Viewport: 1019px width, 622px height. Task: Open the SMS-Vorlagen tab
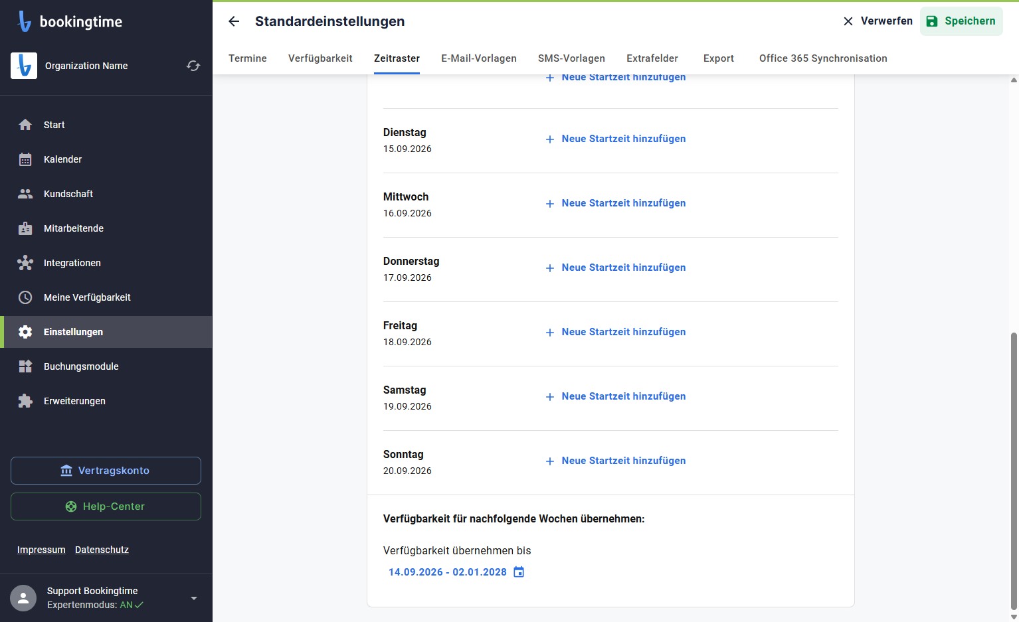[571, 58]
